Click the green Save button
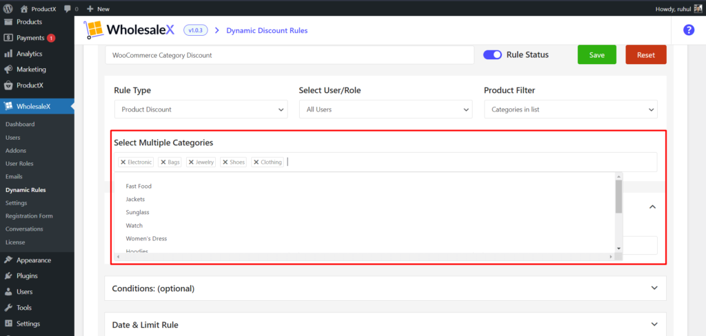The image size is (706, 336). (597, 55)
